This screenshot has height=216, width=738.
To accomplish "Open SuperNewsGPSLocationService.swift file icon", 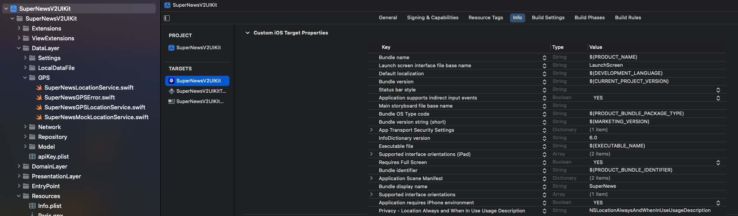I will (x=39, y=107).
